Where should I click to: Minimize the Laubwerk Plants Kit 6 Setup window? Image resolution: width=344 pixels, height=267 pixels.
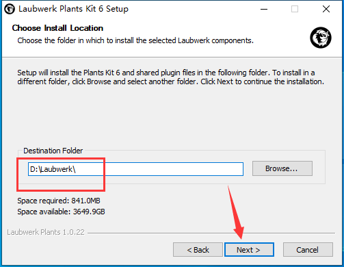[264, 9]
